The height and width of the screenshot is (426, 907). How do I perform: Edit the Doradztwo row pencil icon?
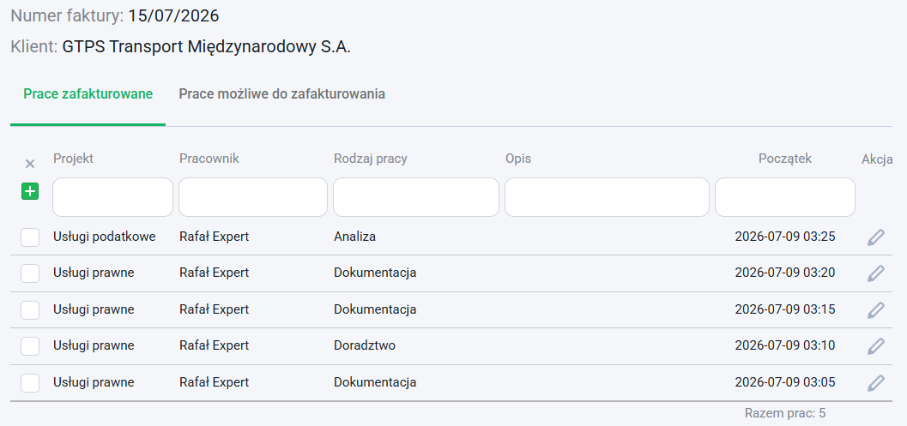pyautogui.click(x=876, y=346)
